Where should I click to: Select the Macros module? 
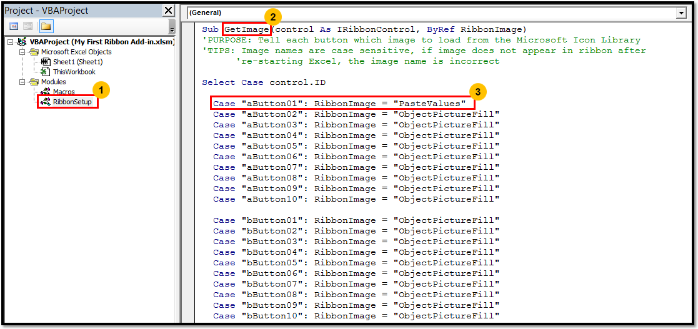pos(64,92)
